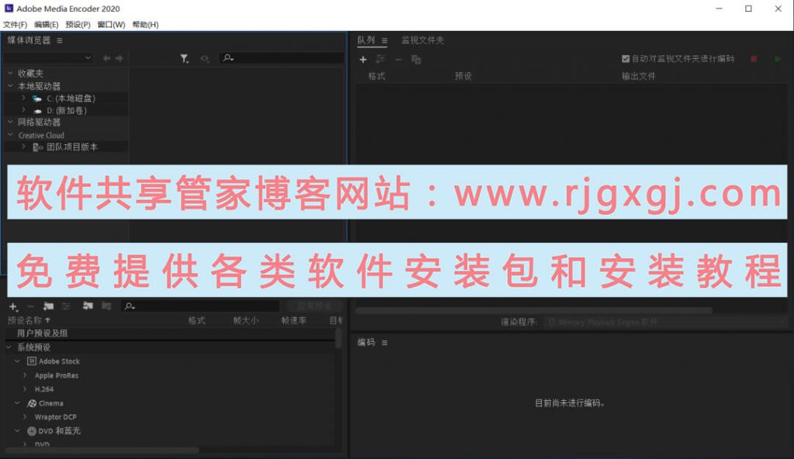
Task: Click the preset settings icon
Action: pyautogui.click(x=66, y=306)
